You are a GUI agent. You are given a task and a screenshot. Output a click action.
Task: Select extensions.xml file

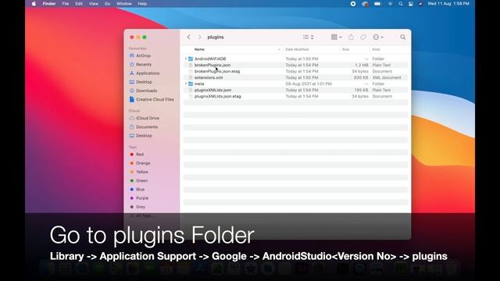point(209,77)
